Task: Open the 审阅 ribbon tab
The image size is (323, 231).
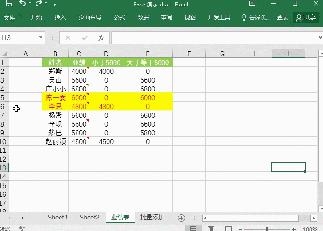Action: click(167, 18)
